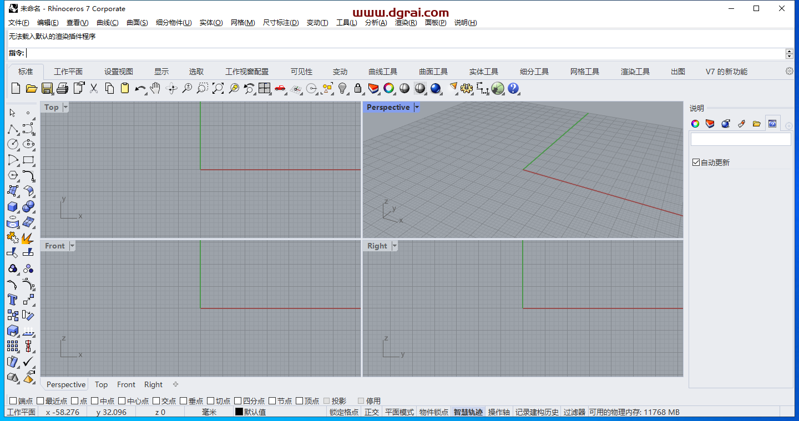Switch to the 实体工具 toolbar tab
The height and width of the screenshot is (421, 799).
(x=483, y=72)
